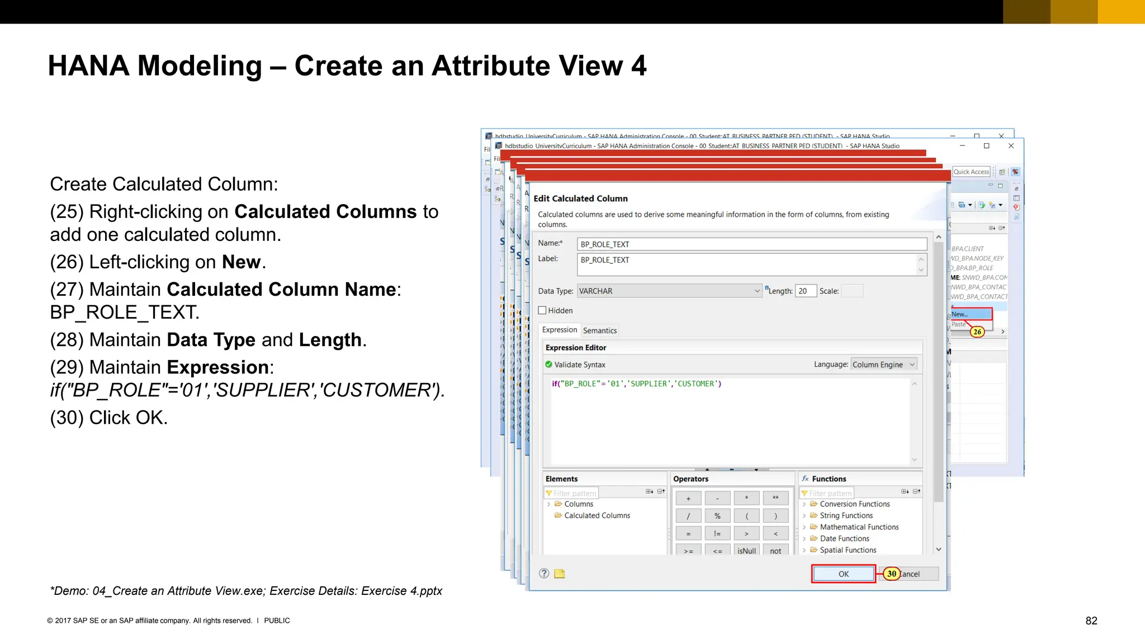
Task: Click Validate Syntax green check icon
Action: pyautogui.click(x=549, y=364)
